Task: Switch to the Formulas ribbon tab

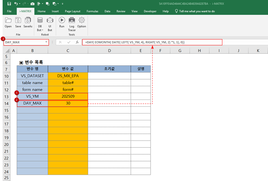Action: (92, 11)
